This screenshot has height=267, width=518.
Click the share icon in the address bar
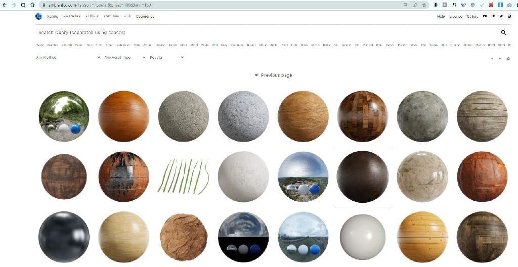(x=415, y=5)
